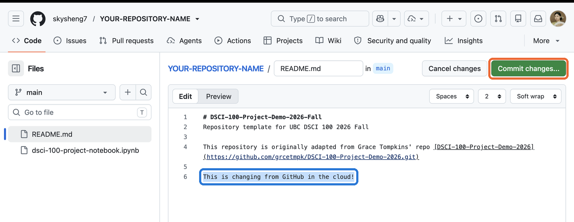
Task: Add a new file with plus button
Action: click(x=128, y=93)
